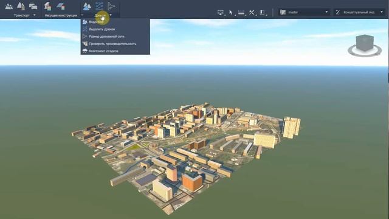Pick Размер дренажной сети menu entry
Screen dimensions: 389x219
point(115,36)
